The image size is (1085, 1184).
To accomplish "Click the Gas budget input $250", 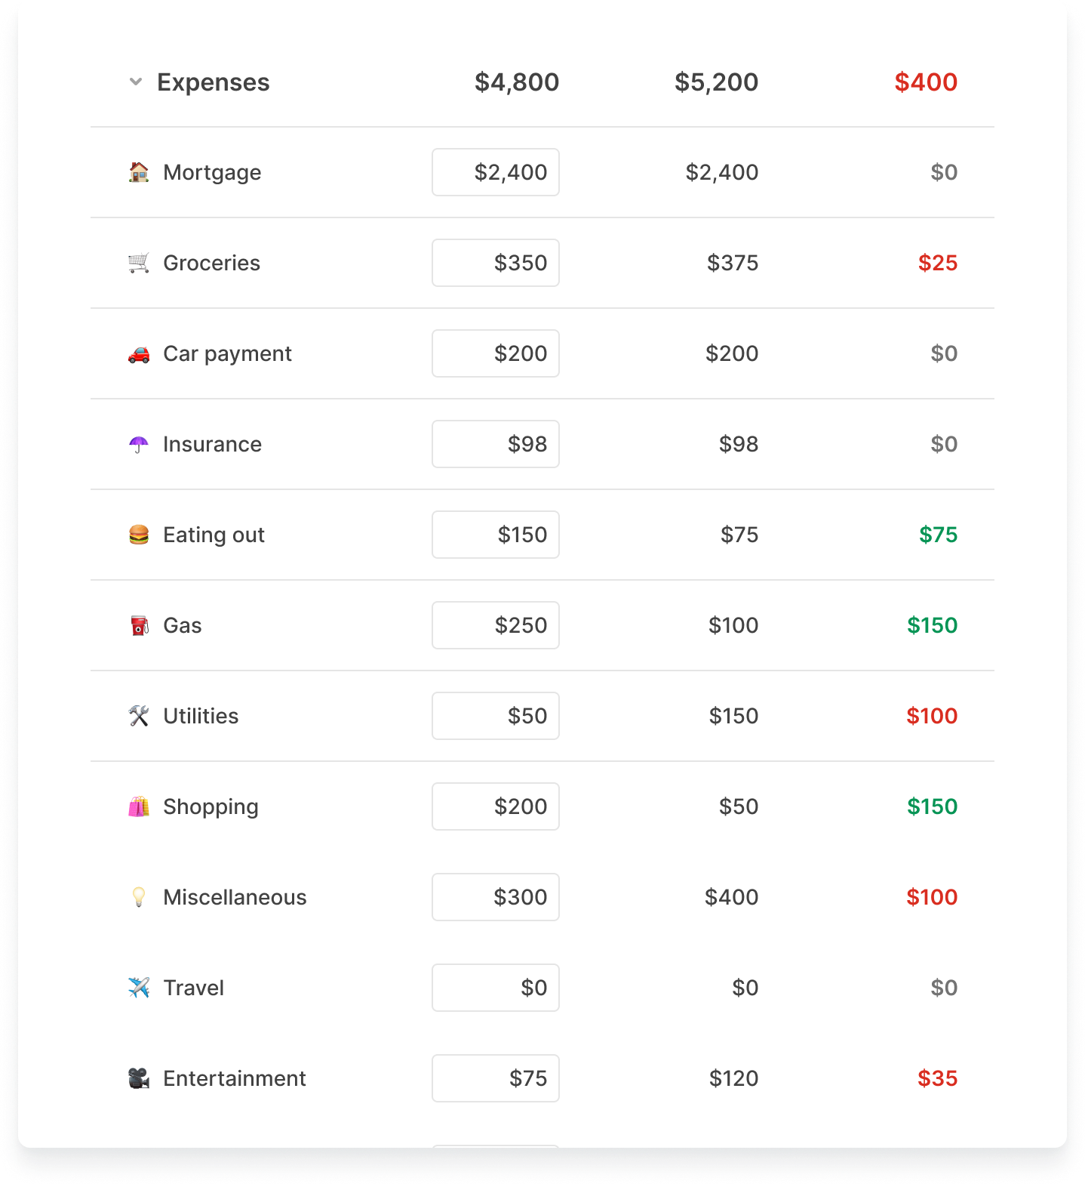I will pos(496,625).
